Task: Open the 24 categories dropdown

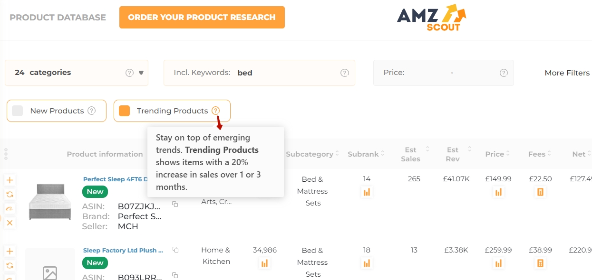Action: pos(141,73)
